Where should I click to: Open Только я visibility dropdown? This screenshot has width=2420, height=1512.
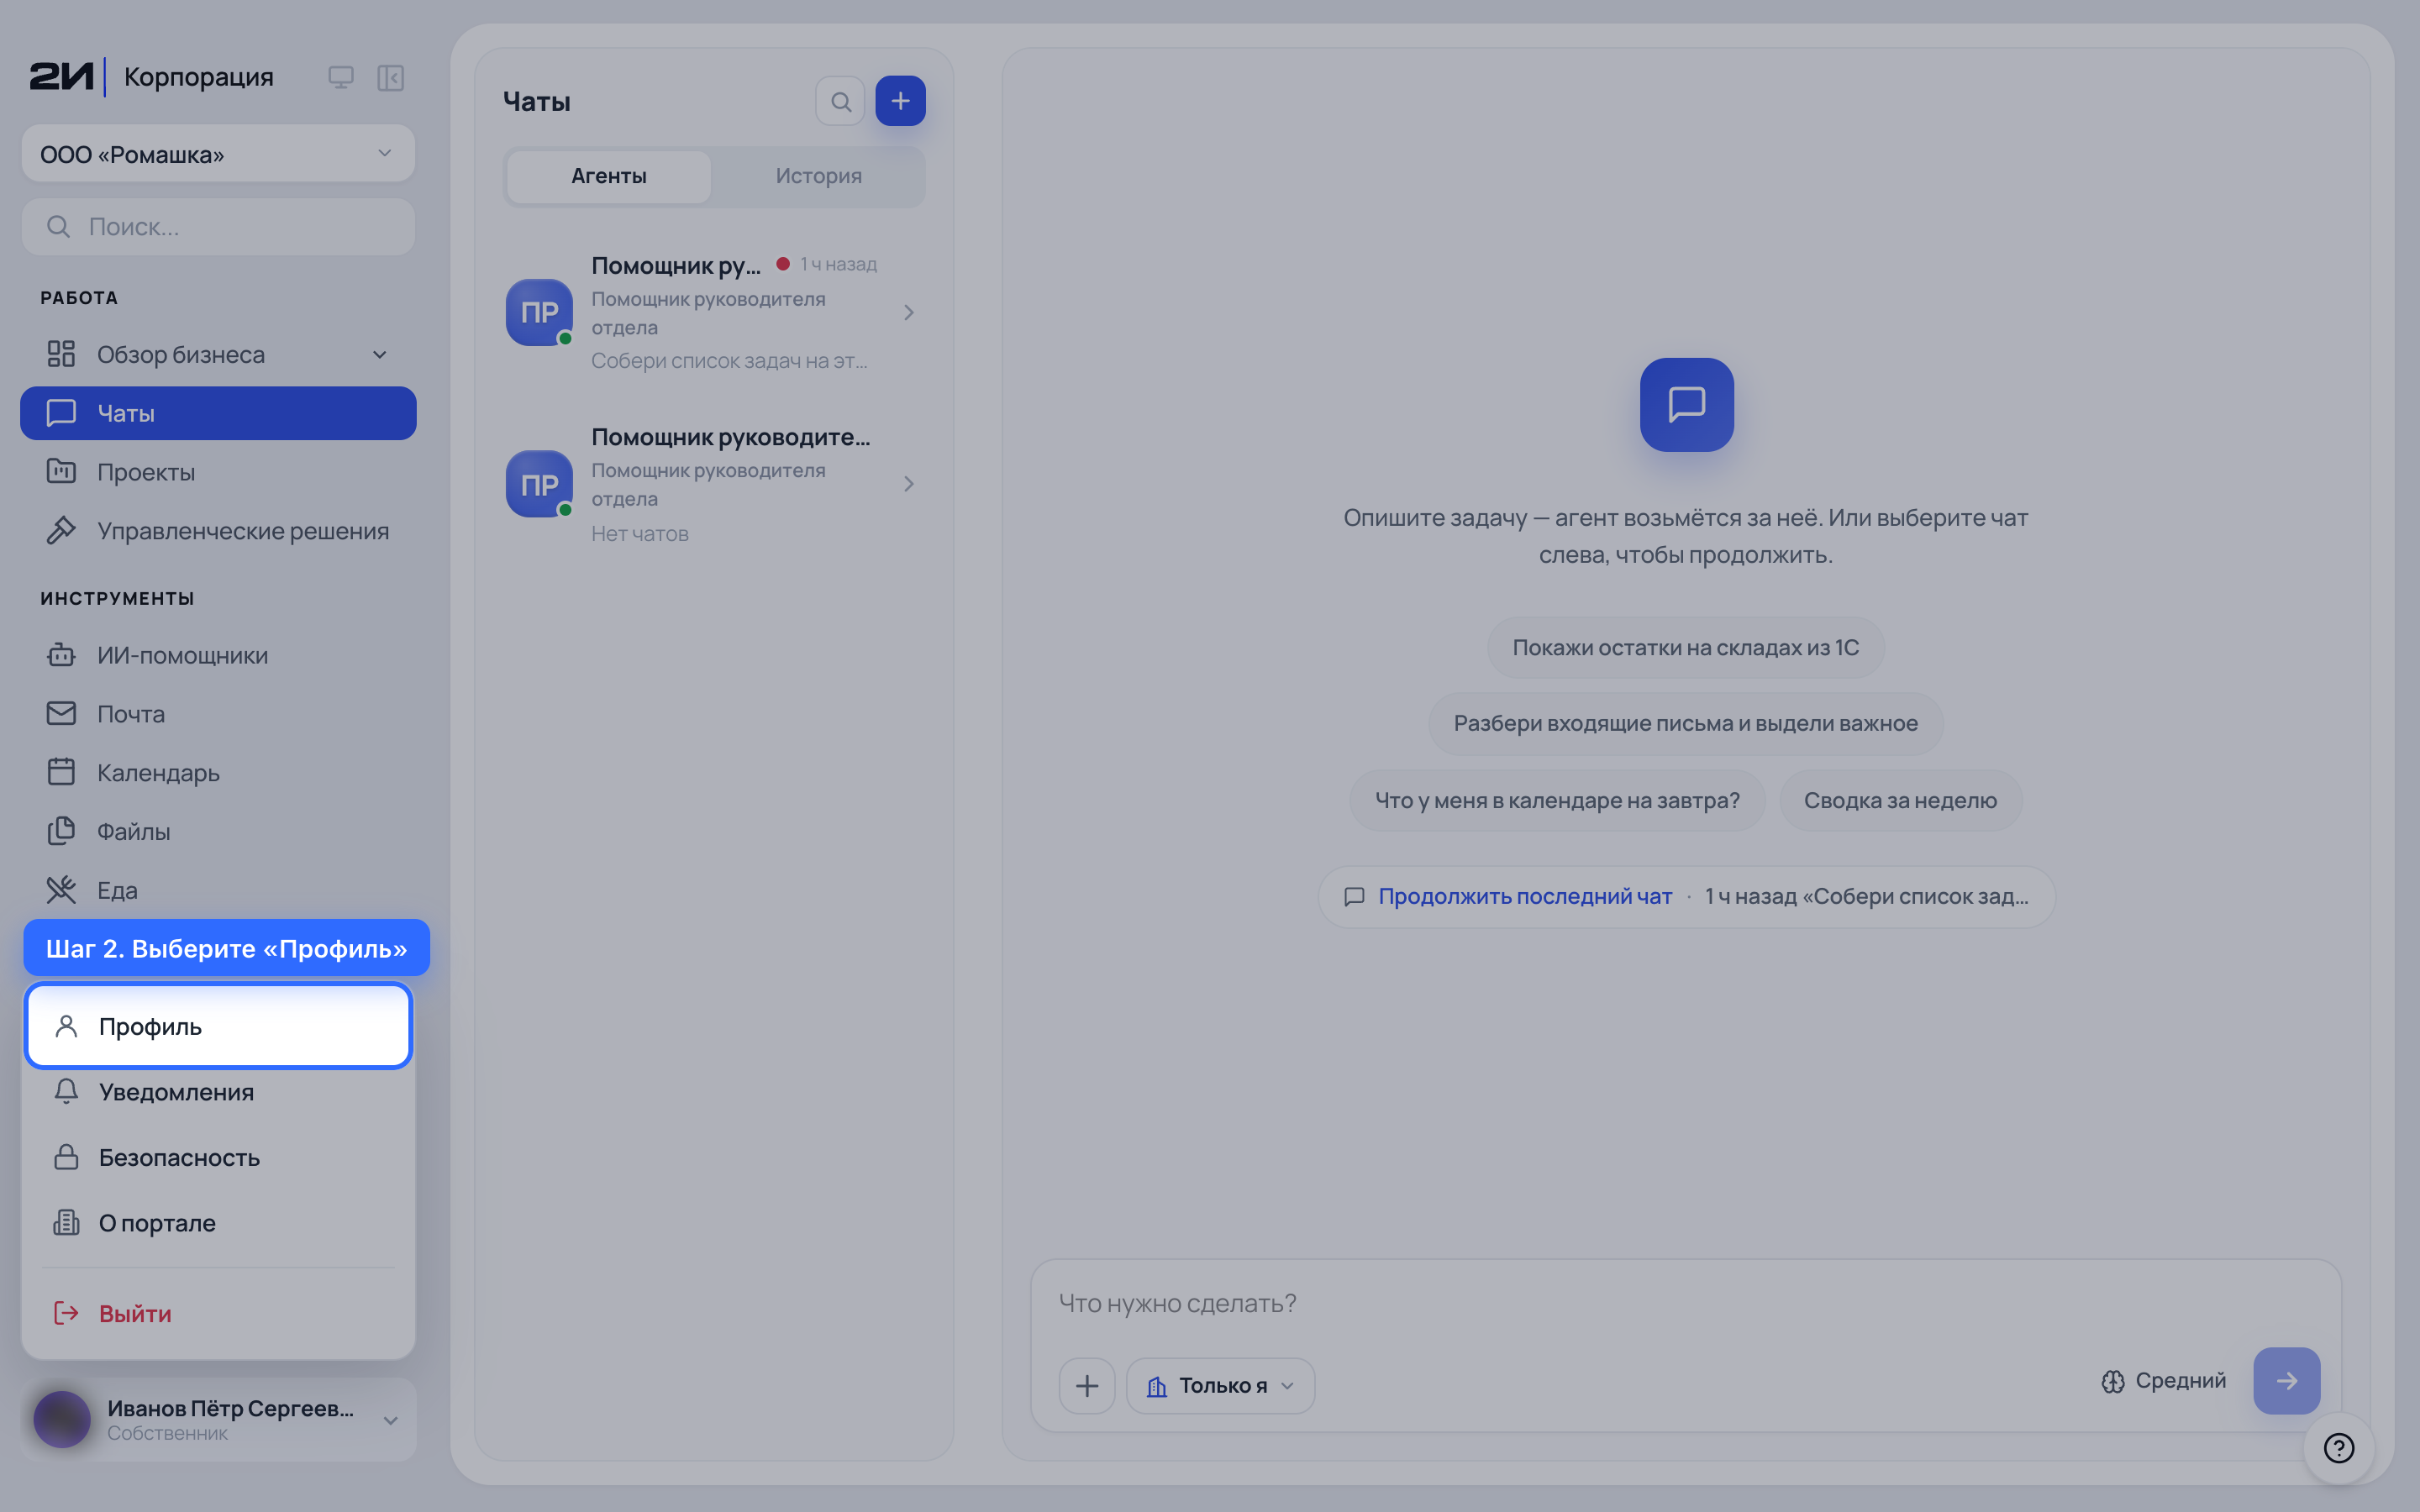1220,1385
